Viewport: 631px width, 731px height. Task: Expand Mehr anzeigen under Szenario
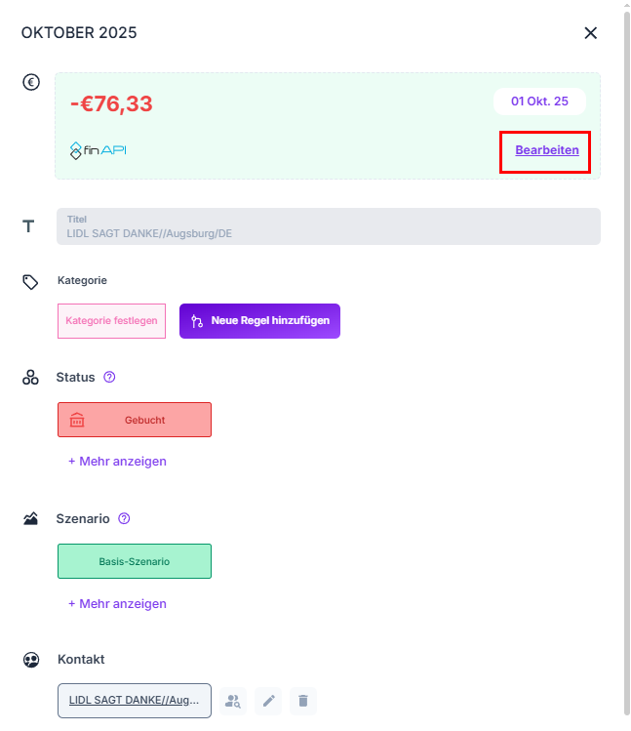pos(117,603)
